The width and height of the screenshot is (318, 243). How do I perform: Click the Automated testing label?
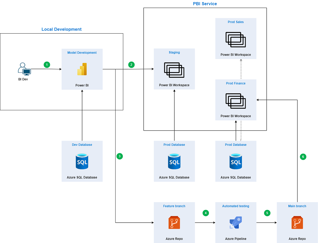(x=236, y=206)
